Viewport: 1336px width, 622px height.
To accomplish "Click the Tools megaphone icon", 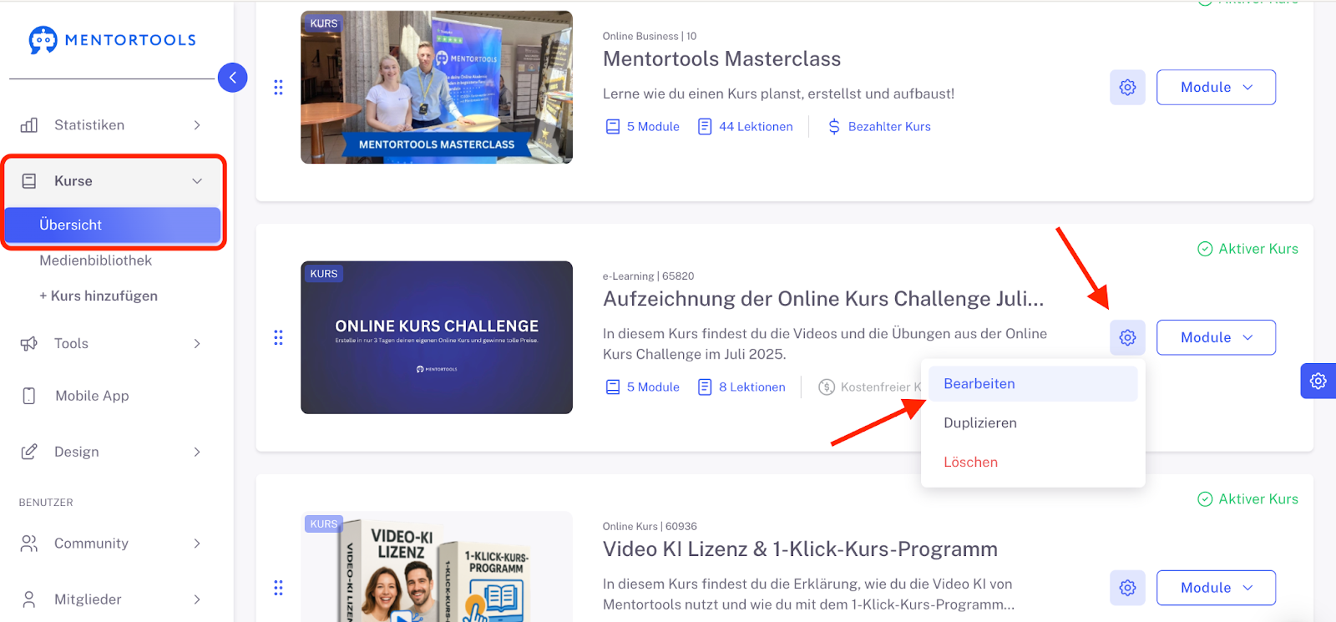I will [29, 344].
